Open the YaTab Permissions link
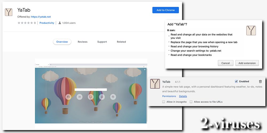The width and height of the screenshot is (267, 133). tap(169, 96)
